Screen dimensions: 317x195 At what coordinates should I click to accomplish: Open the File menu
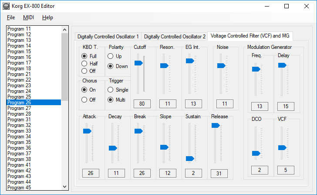click(x=11, y=17)
